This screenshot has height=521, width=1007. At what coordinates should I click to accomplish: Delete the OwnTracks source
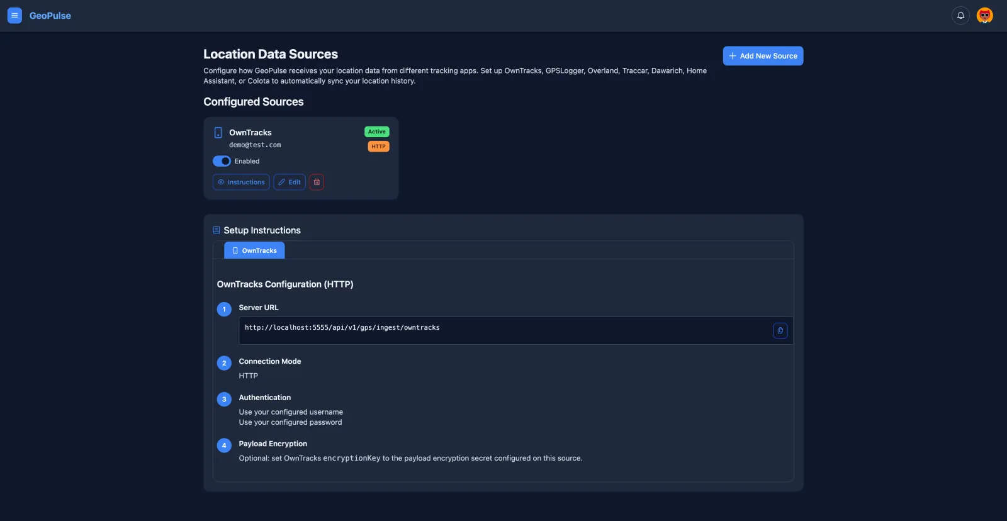pyautogui.click(x=317, y=182)
